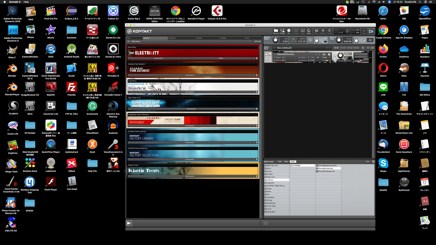Open the Output st.1 dropdown
Screen dimensions: 436x245
pos(285,57)
